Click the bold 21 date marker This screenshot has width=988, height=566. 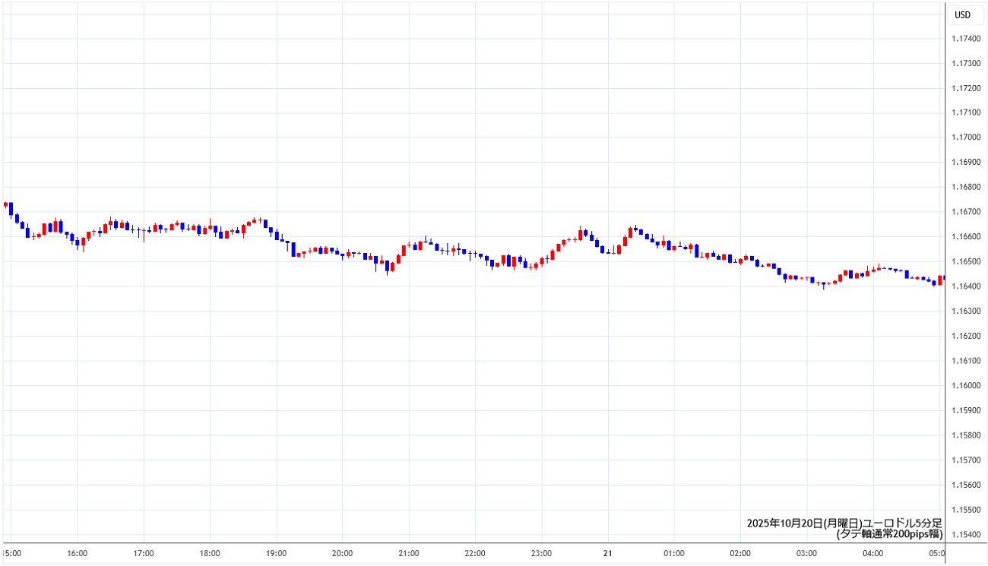(x=607, y=553)
